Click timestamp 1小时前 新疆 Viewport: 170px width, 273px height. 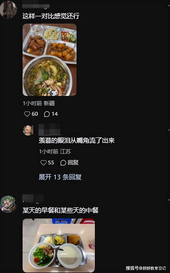point(39,103)
